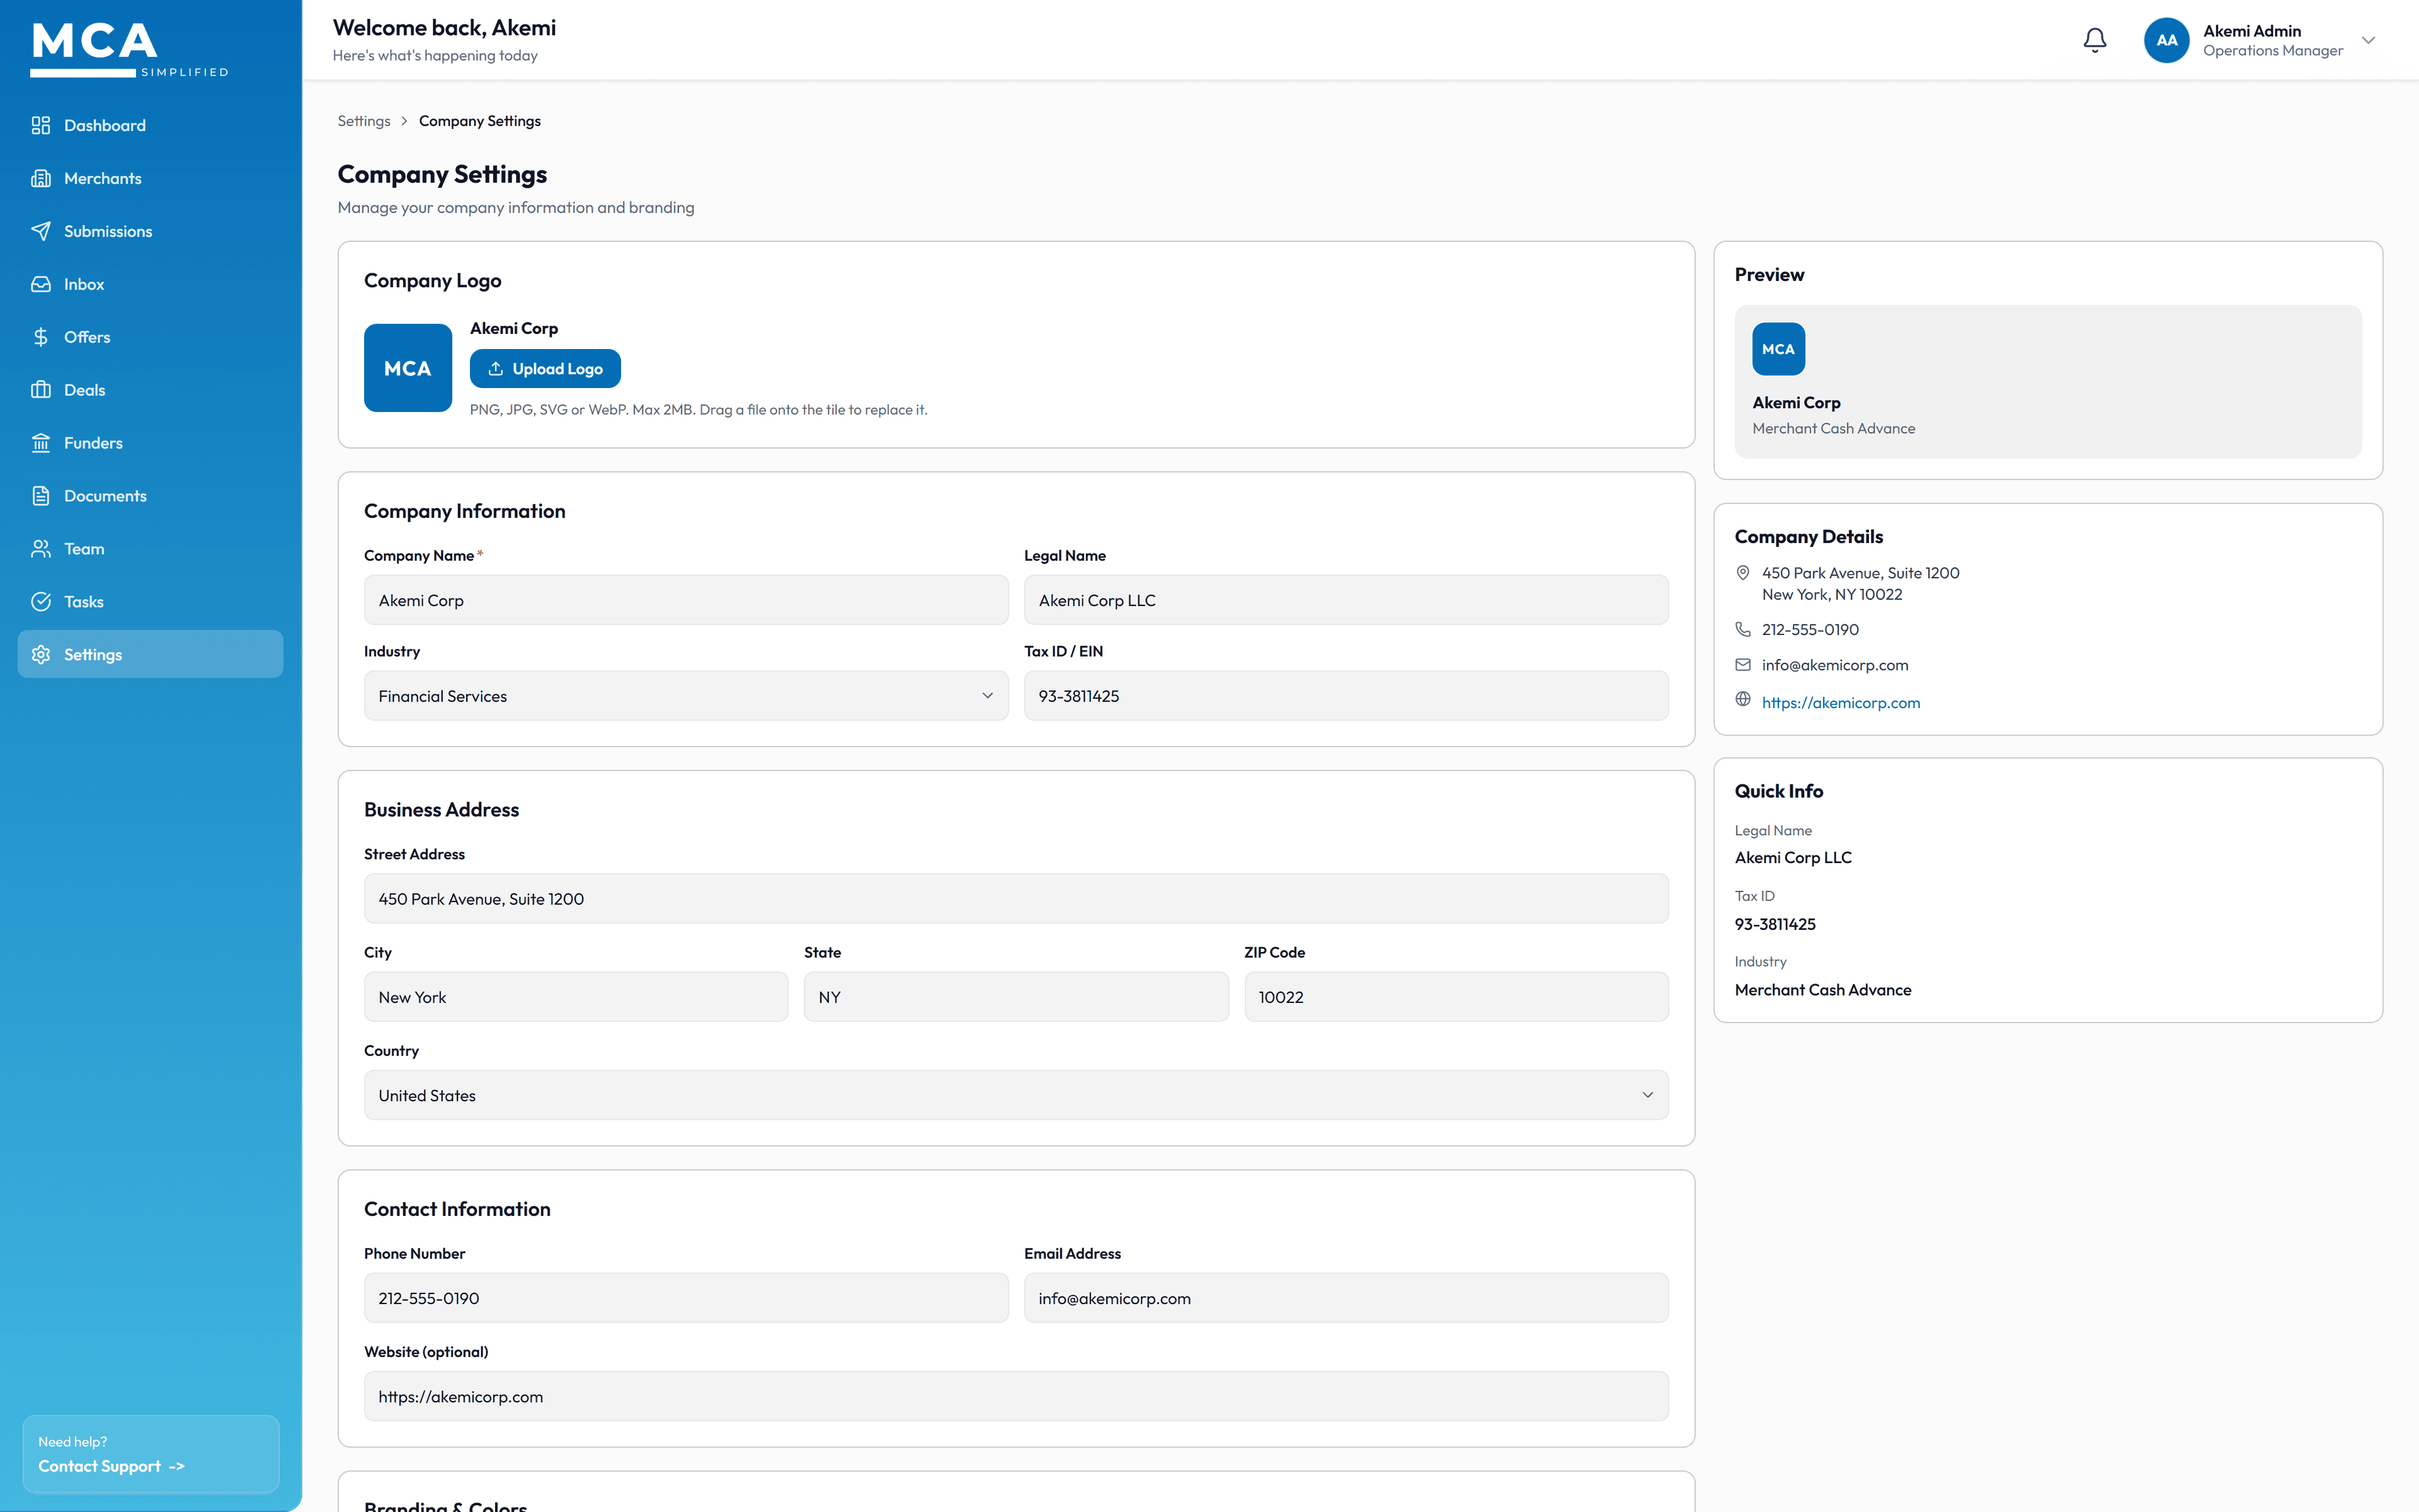
Task: Click the Tax ID / EIN field
Action: 1346,696
